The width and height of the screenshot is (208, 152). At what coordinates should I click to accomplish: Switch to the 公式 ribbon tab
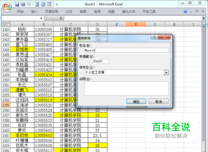(x=69, y=12)
